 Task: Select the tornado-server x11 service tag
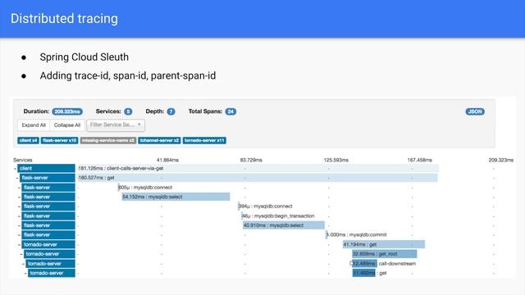click(204, 140)
